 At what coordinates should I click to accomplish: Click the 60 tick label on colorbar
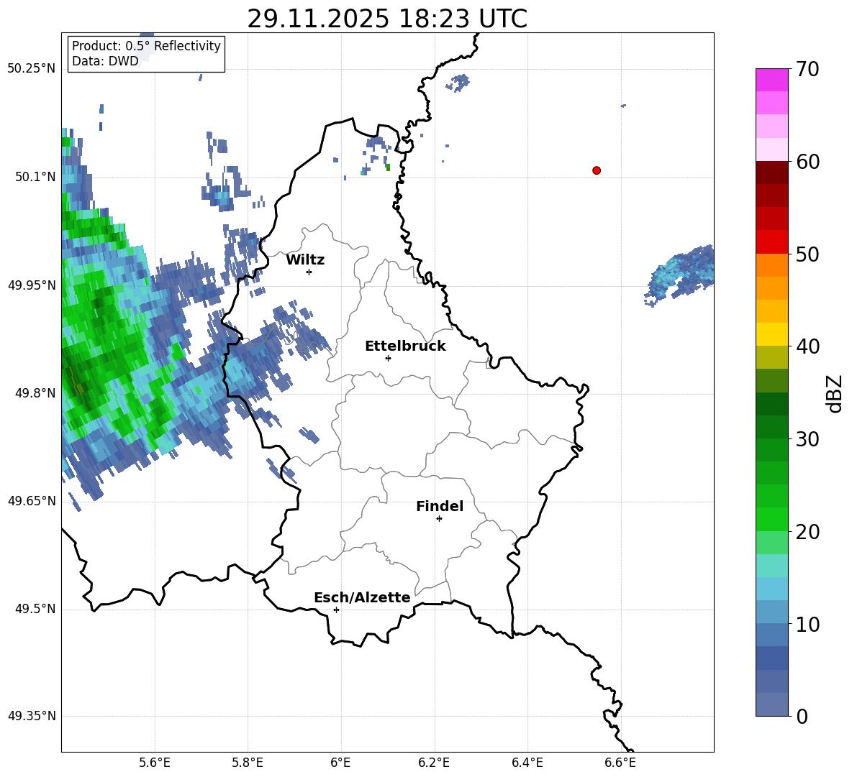(807, 162)
